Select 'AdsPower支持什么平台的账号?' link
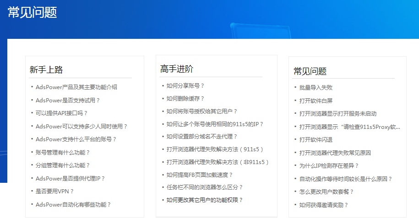The image size is (419, 218). pos(76,139)
